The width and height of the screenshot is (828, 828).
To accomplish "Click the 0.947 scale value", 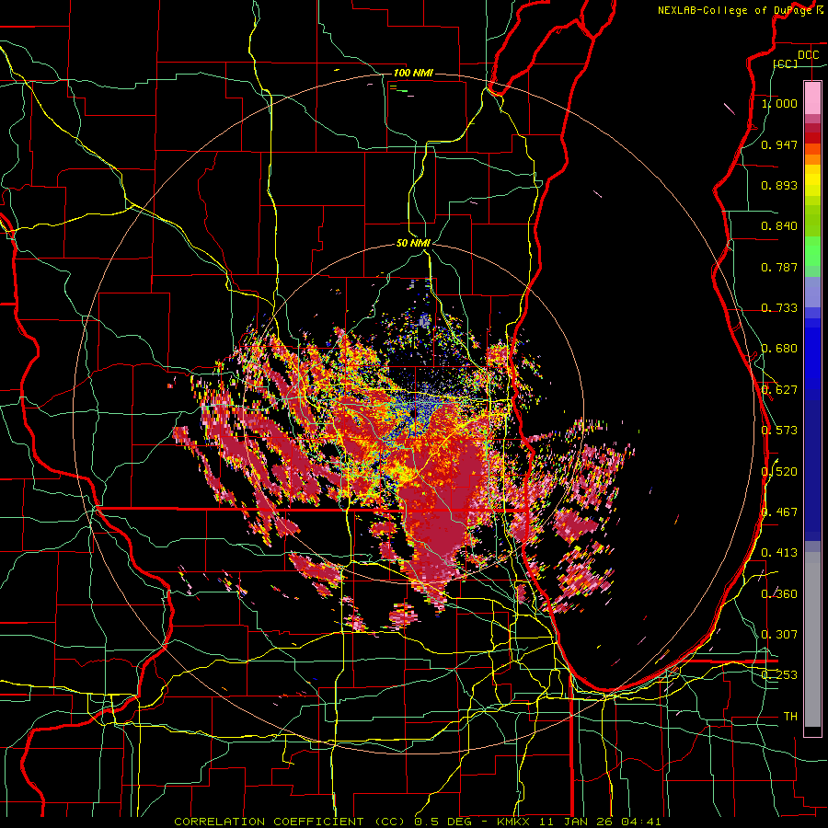I will click(x=779, y=144).
